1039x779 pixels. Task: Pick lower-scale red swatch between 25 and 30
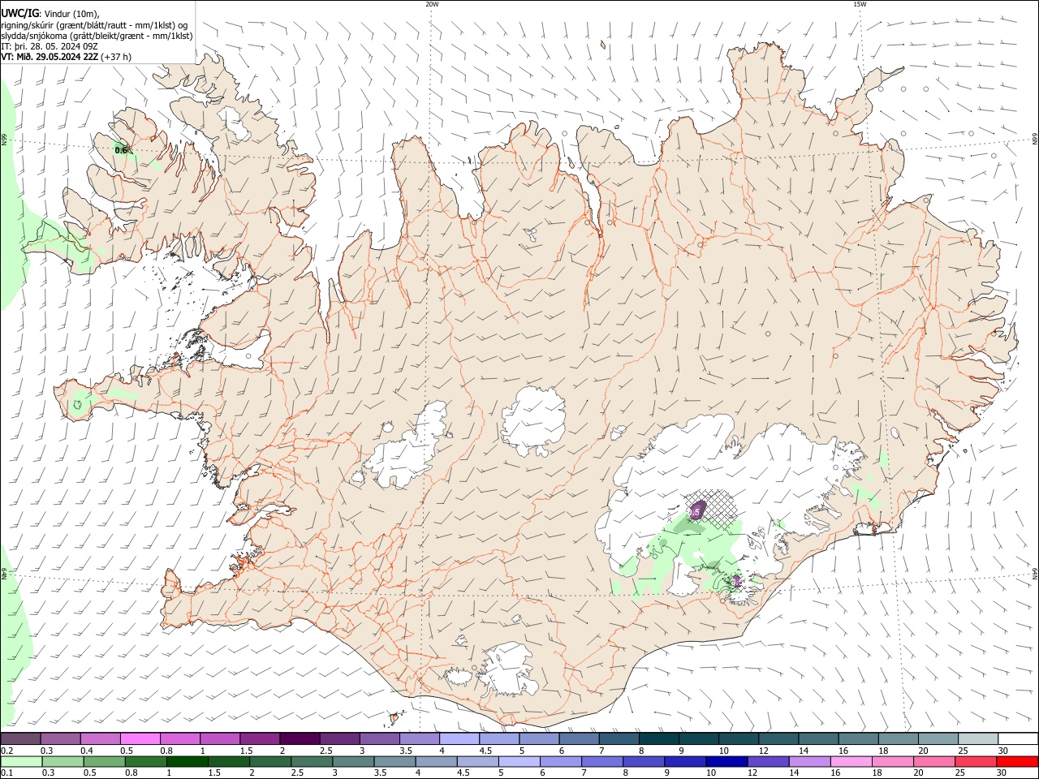[975, 761]
